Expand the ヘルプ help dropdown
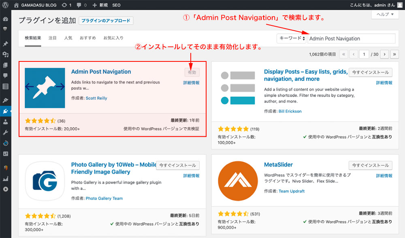This screenshot has width=405, height=238. [385, 14]
